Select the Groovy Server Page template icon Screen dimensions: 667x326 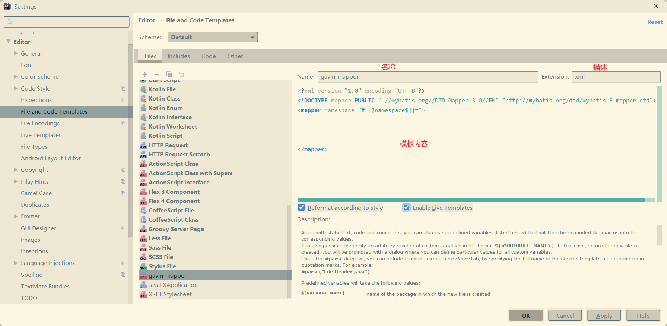tap(143, 229)
